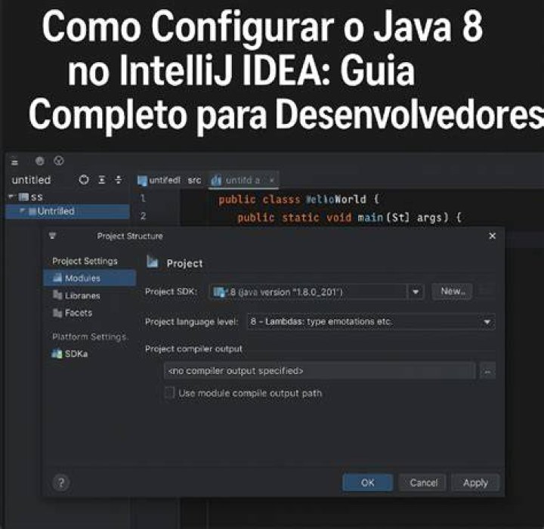Click the compiler output path field
544x529 pixels.
tap(320, 371)
